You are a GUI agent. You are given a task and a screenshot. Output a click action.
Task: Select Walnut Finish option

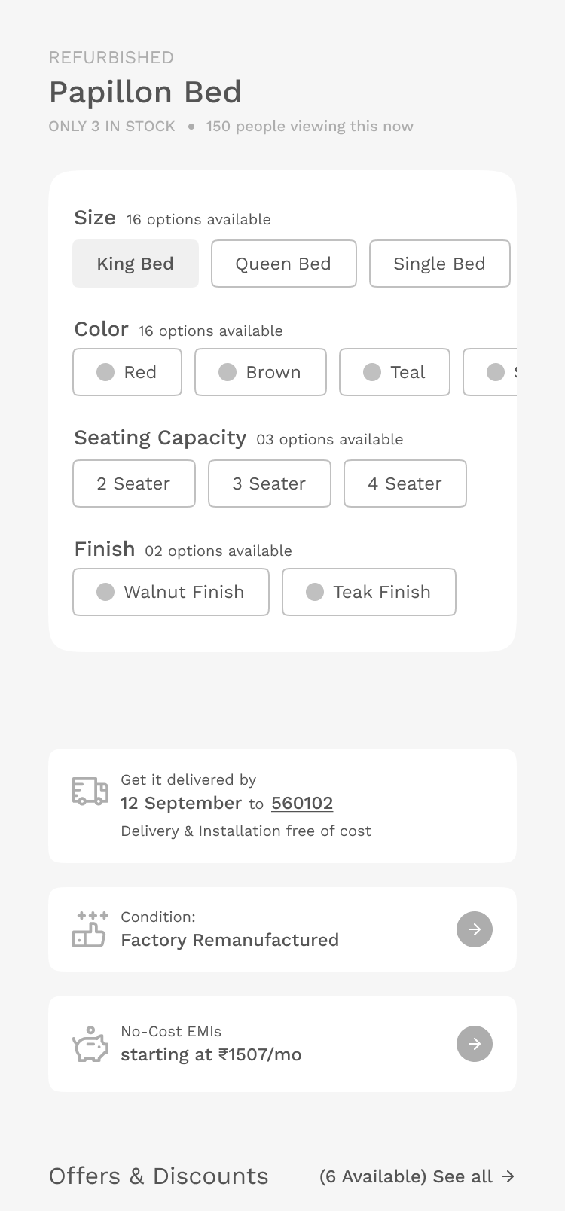pyautogui.click(x=171, y=592)
